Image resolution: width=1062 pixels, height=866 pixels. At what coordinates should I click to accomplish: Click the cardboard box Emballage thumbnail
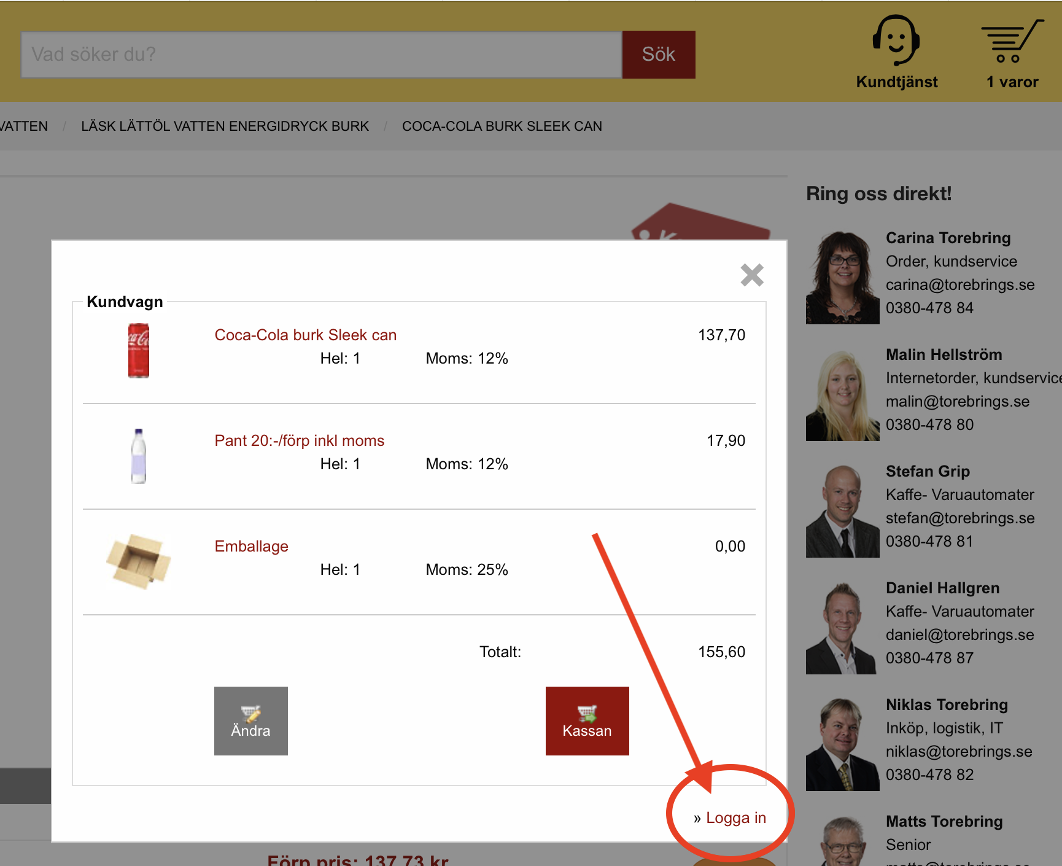pyautogui.click(x=139, y=561)
